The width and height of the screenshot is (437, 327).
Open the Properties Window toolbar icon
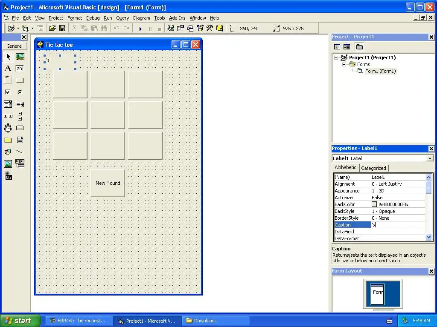pos(181,29)
